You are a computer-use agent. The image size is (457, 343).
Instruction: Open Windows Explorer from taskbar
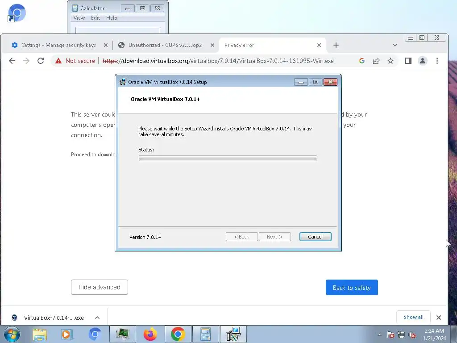pos(40,334)
